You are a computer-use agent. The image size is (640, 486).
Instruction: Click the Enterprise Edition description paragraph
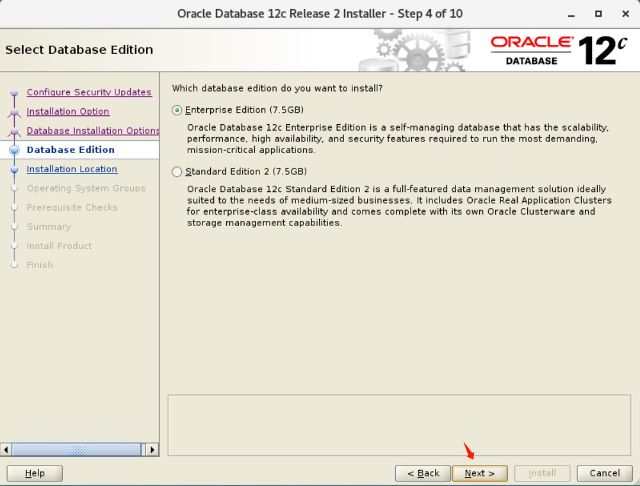[398, 139]
